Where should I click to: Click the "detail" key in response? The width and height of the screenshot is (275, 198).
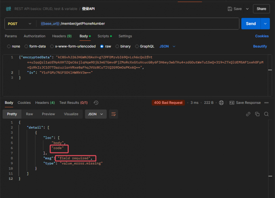pos(35,128)
